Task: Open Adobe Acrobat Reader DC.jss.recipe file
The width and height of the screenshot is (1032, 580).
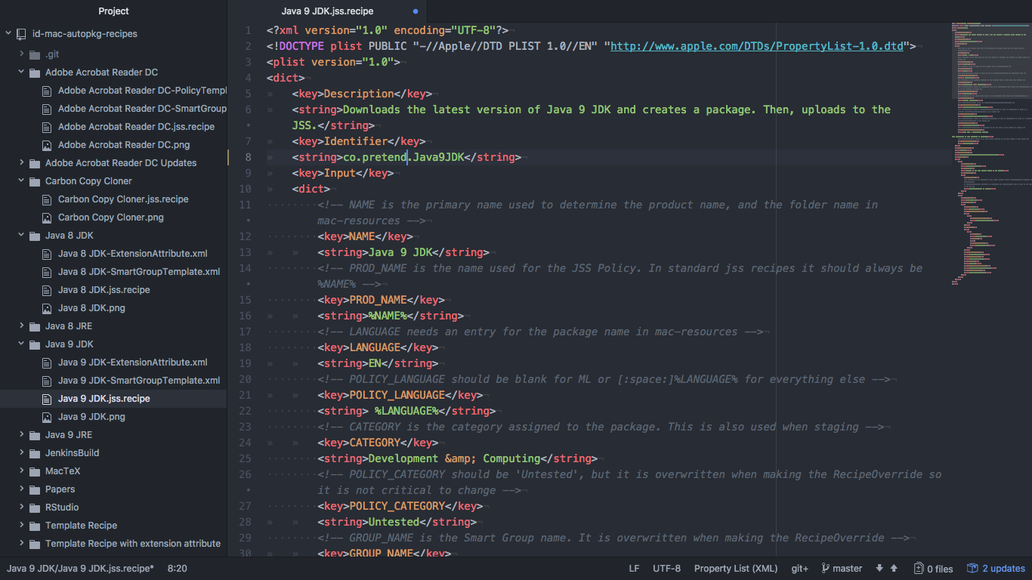Action: click(x=136, y=127)
